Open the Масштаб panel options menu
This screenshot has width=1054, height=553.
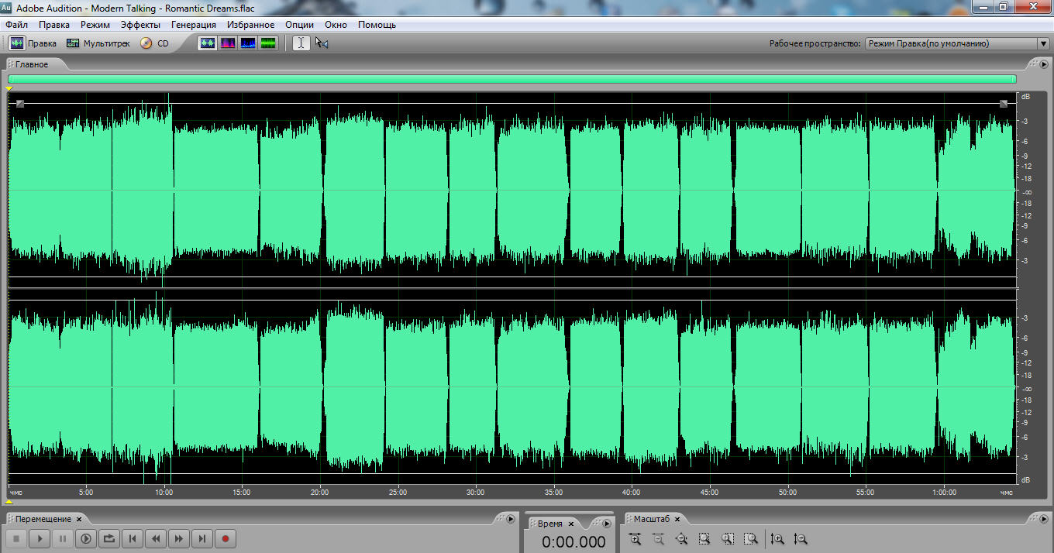[x=1043, y=519]
